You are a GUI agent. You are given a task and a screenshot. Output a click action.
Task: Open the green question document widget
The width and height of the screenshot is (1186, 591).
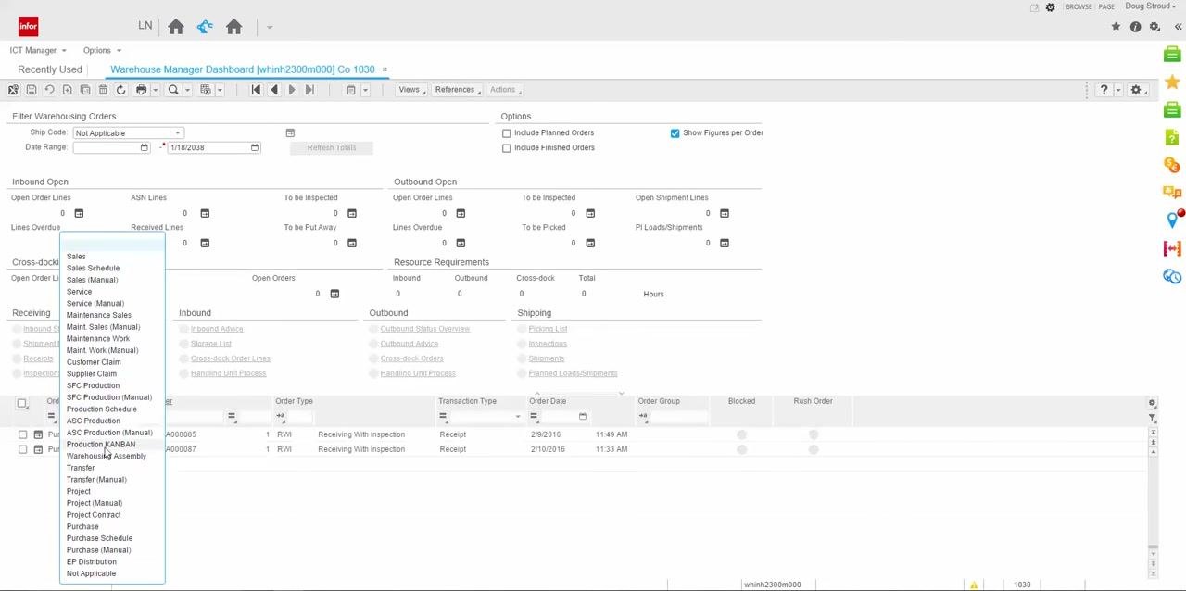coord(1172,137)
